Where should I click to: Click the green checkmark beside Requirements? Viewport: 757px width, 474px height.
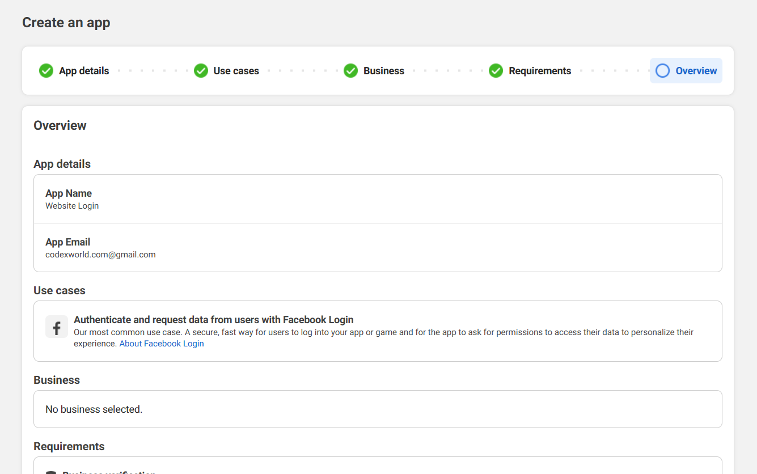tap(496, 71)
